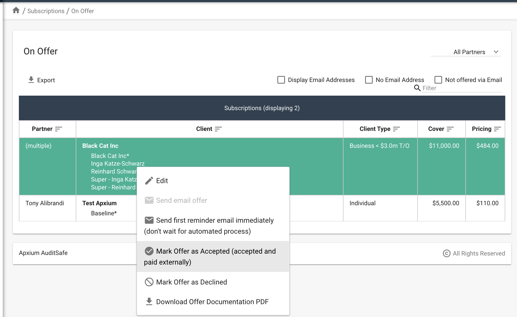Sort by Partner column icon
This screenshot has width=517, height=317.
pos(58,129)
